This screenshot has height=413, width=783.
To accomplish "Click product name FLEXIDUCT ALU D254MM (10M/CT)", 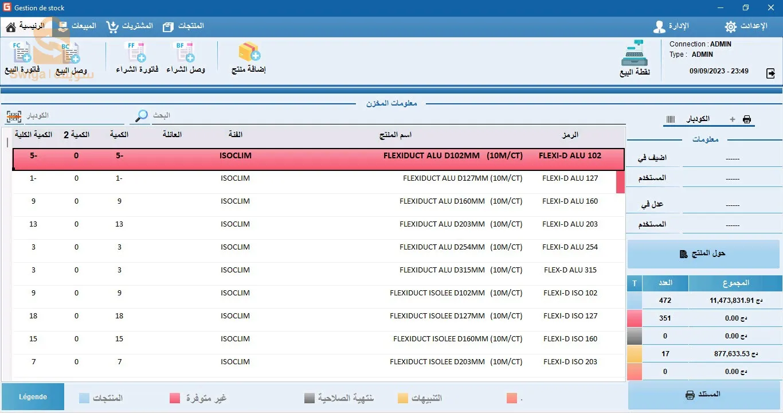I will coord(461,247).
